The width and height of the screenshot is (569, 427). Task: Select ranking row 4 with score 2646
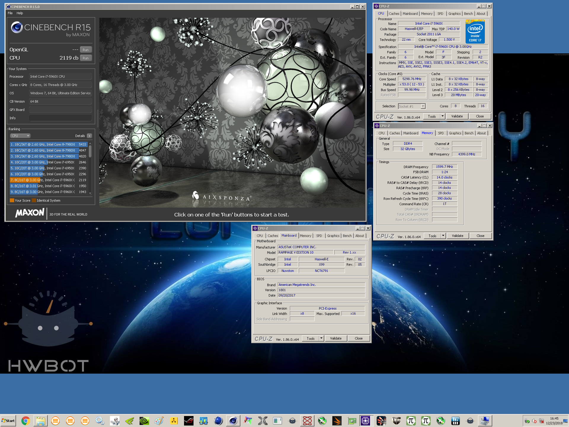[49, 162]
